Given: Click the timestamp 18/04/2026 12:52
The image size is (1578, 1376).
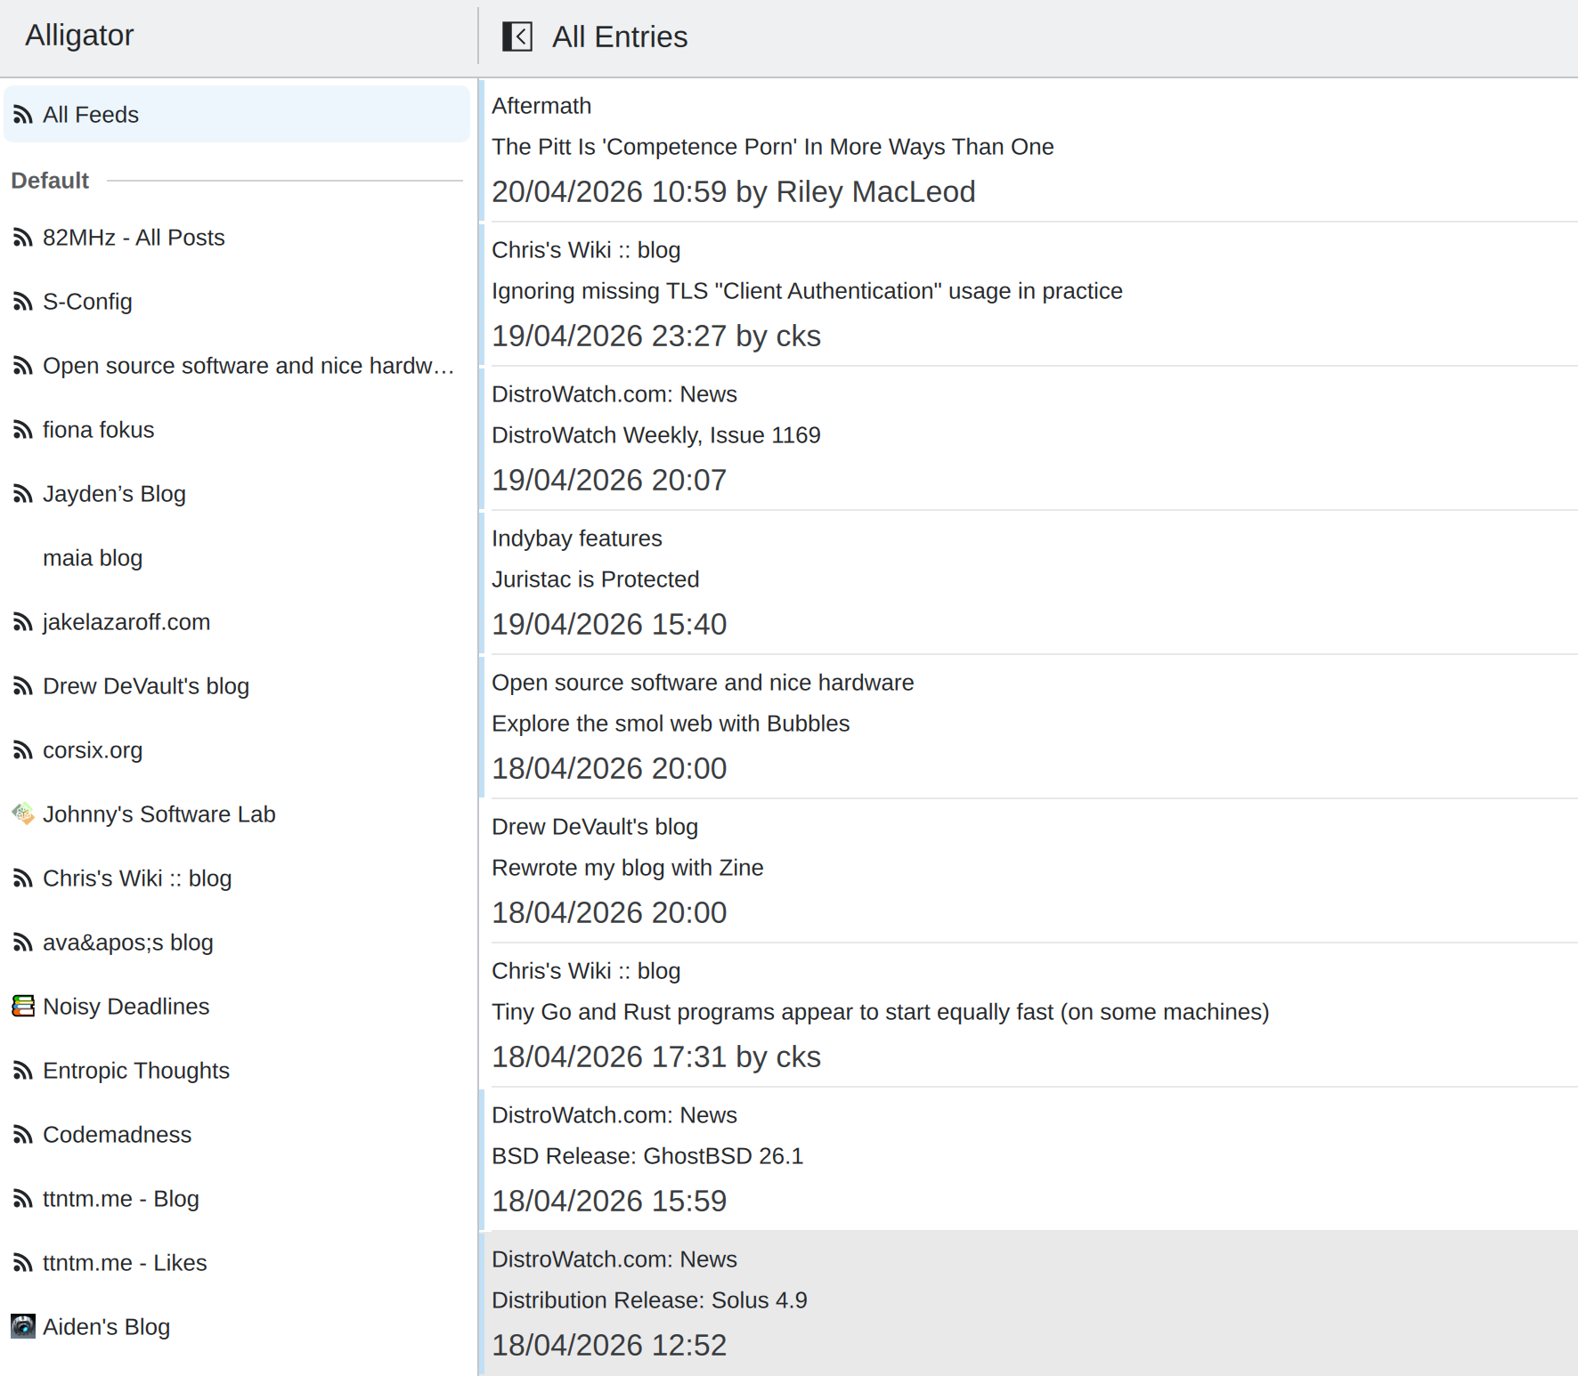Looking at the screenshot, I should coord(609,1346).
